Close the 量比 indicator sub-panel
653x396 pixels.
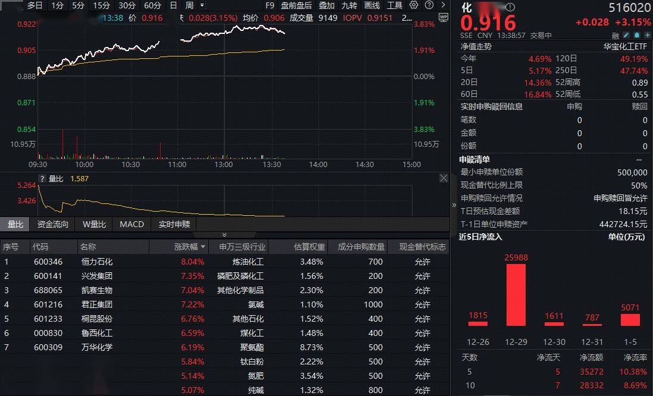(x=443, y=178)
